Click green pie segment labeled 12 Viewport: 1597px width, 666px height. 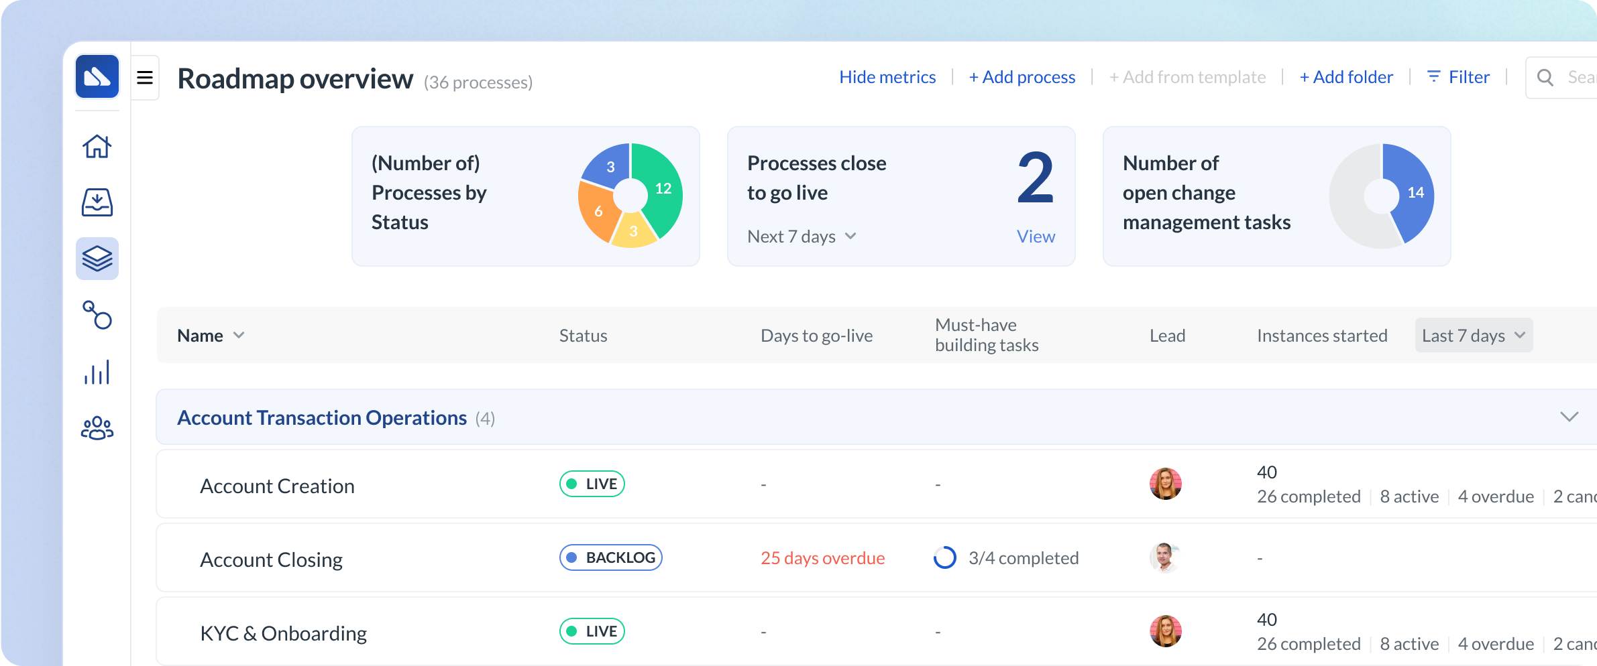pyautogui.click(x=662, y=189)
